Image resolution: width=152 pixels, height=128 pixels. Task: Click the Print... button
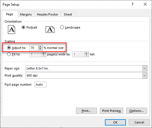click(86, 111)
